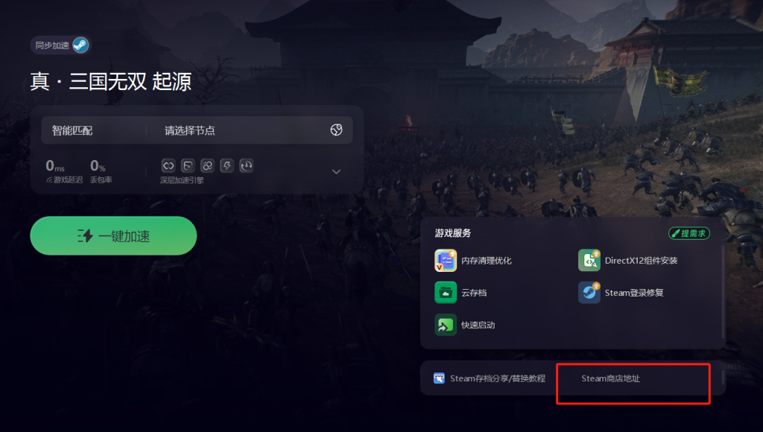Open the Steam商店地址 store link
This screenshot has width=763, height=432.
click(611, 378)
